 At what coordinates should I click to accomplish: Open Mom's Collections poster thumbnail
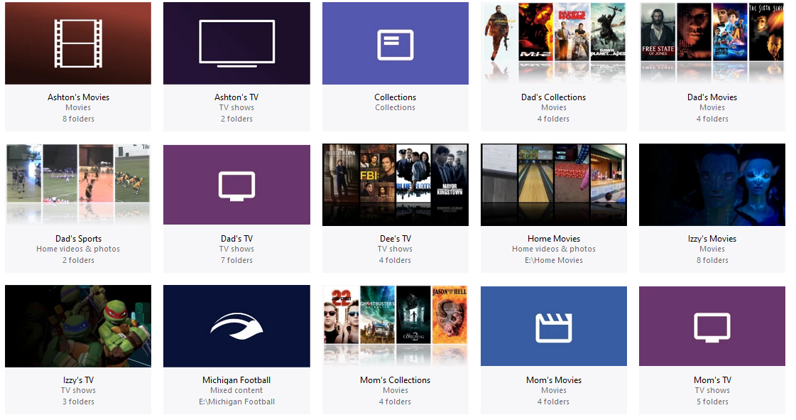[395, 326]
